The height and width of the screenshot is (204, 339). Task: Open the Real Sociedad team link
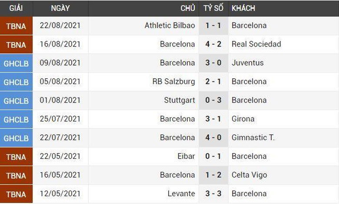pyautogui.click(x=256, y=44)
